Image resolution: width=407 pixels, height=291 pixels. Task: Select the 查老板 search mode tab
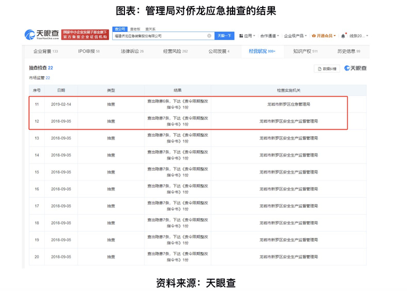(x=135, y=29)
